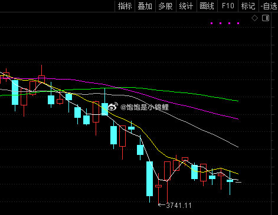The image size is (278, 215).
Task: Click the diamond icon at chart corner
Action: tap(254, 18)
